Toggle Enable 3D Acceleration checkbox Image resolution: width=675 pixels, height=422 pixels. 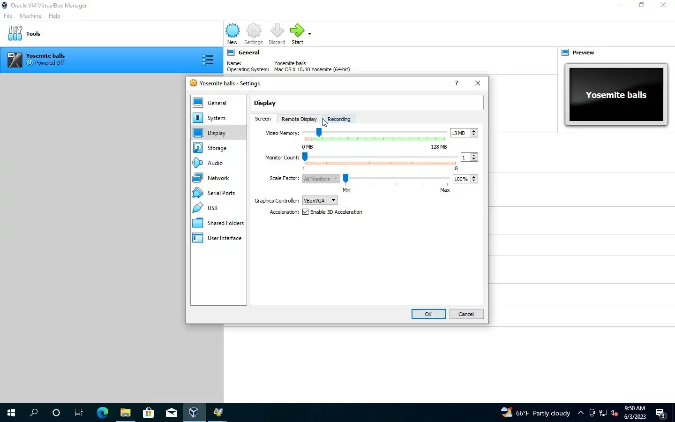pos(306,212)
